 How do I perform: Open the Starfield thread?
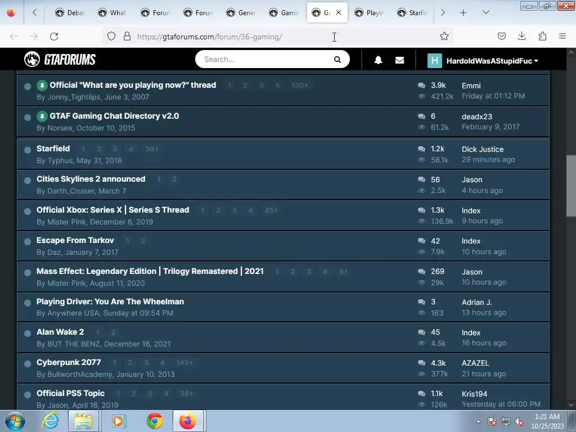click(53, 148)
